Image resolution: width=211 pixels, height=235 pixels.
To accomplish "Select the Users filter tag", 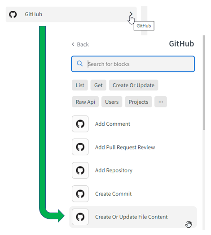I will click(112, 102).
